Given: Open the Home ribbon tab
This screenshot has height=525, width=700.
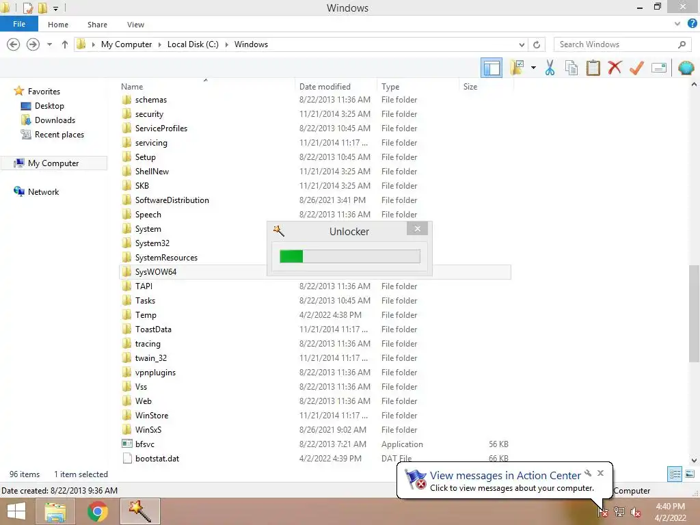Looking at the screenshot, I should pos(58,25).
